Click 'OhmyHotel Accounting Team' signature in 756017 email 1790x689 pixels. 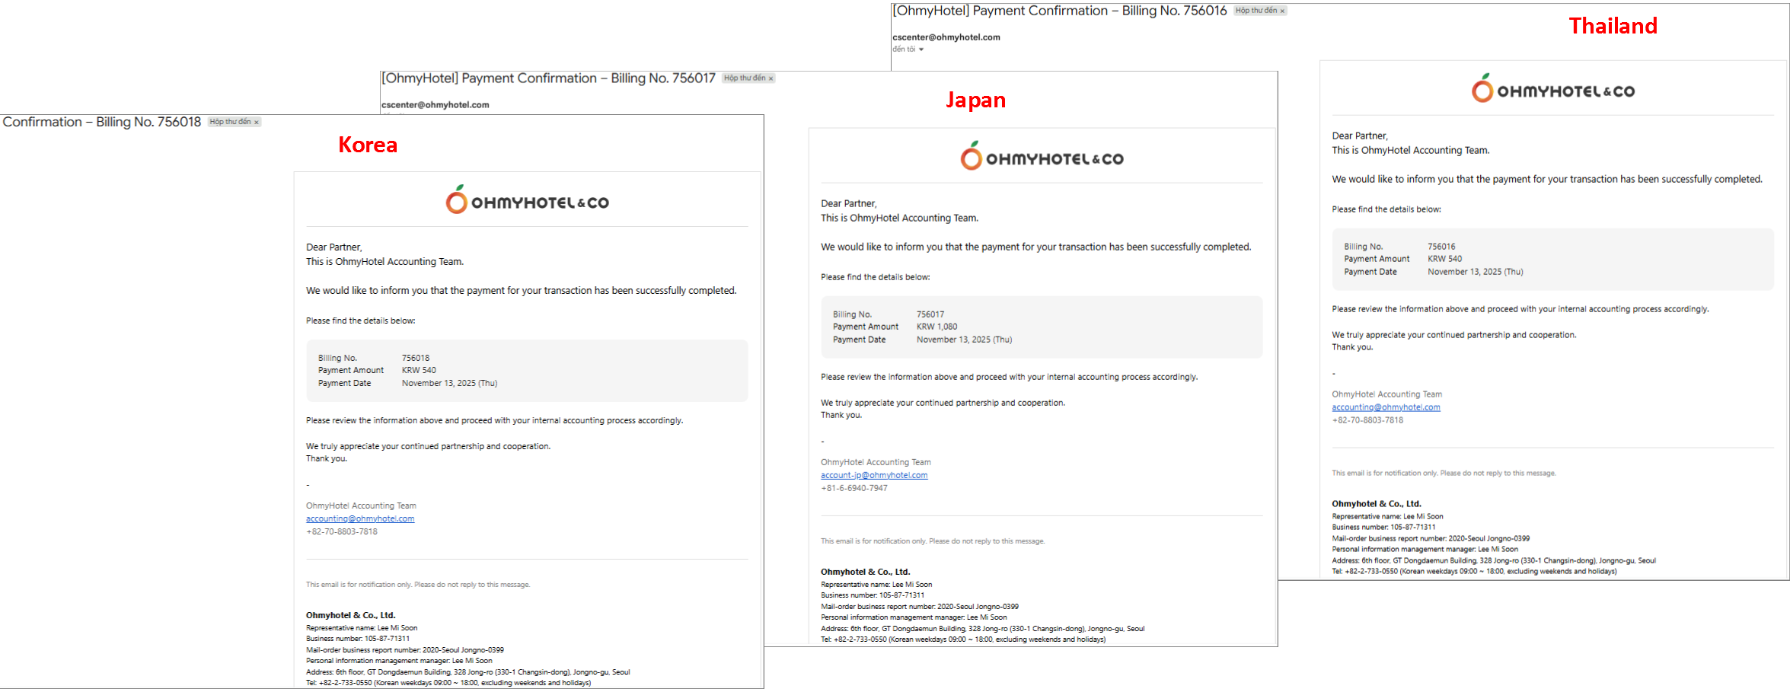876,463
